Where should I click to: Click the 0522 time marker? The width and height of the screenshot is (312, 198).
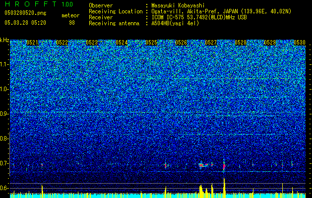click(x=62, y=43)
